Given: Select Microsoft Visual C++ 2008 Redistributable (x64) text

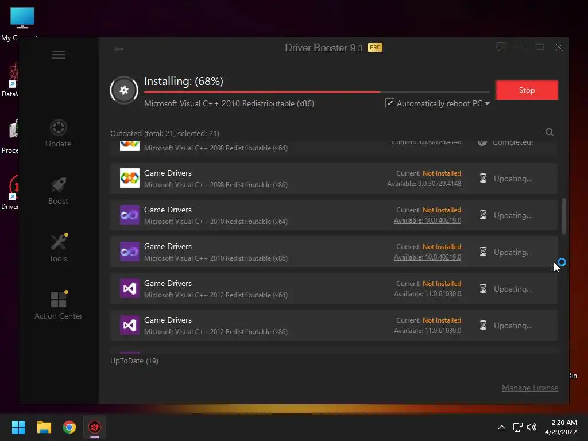Looking at the screenshot, I should point(216,148).
